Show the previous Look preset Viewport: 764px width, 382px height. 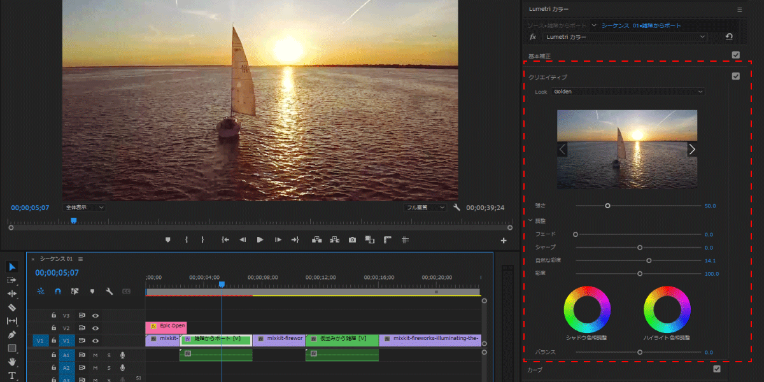click(x=562, y=149)
